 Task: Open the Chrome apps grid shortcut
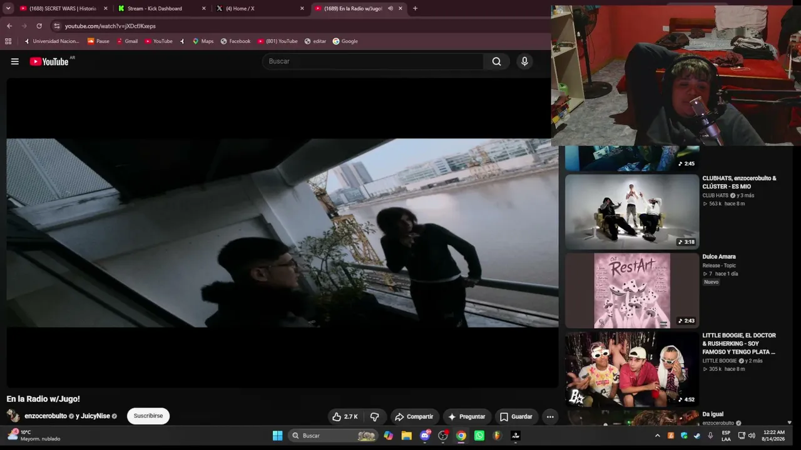(8, 41)
